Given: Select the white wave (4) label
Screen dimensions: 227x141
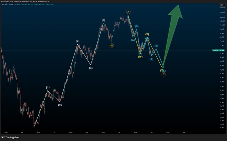Looking at the screenshot, I should (x=91, y=68).
